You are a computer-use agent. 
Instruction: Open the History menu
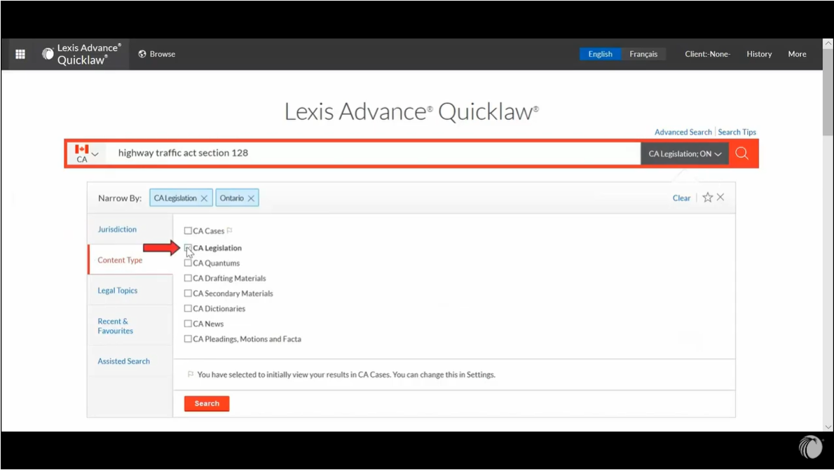(x=759, y=54)
